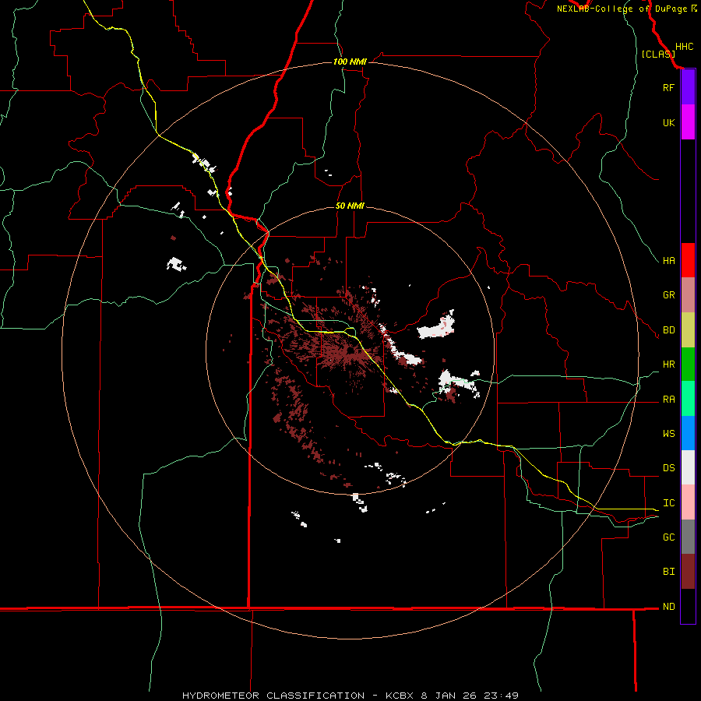Click the Hydrometeor Classification KCBX caption
Image resolution: width=701 pixels, height=701 pixels.
point(350,696)
